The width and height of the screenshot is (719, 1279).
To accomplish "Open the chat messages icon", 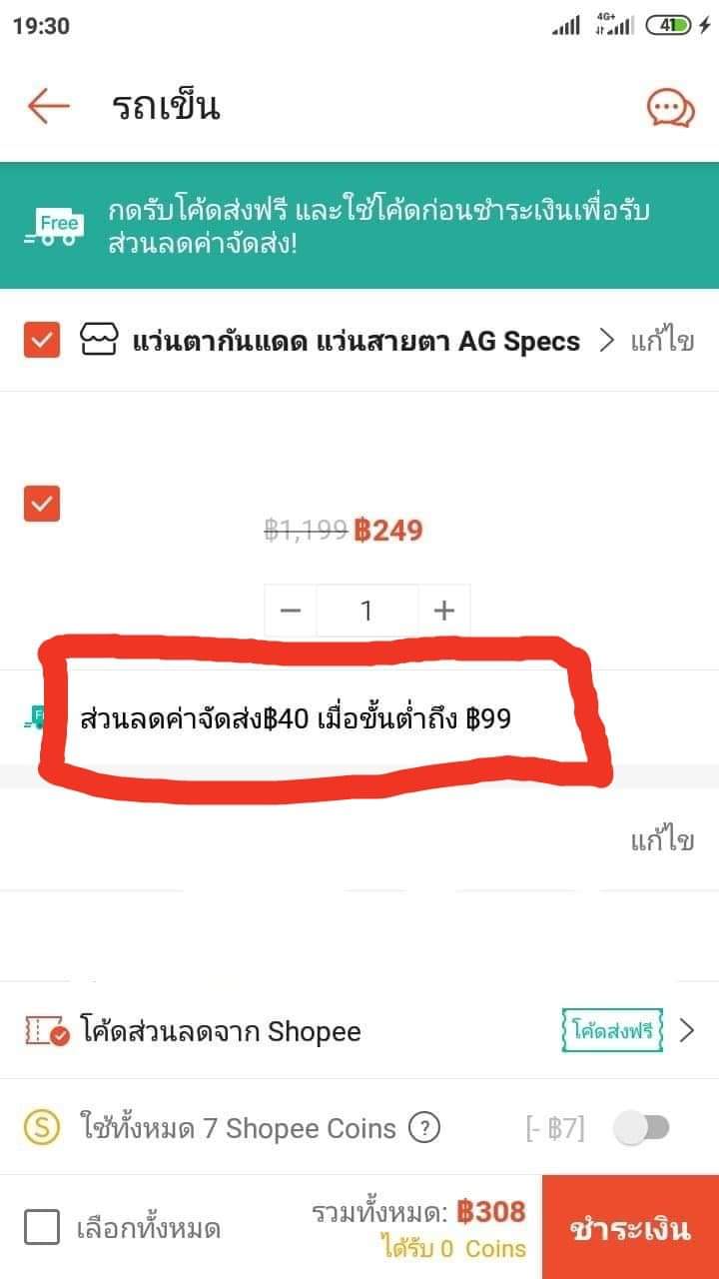I will [x=670, y=107].
